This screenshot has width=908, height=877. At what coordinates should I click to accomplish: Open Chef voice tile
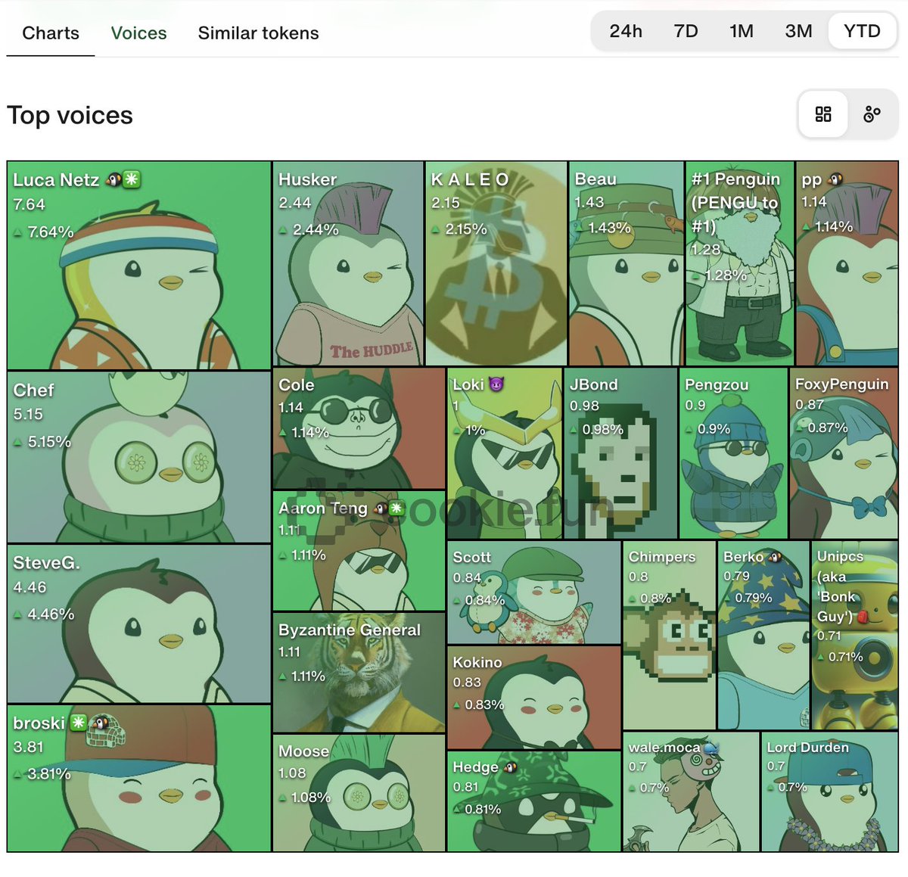[139, 456]
